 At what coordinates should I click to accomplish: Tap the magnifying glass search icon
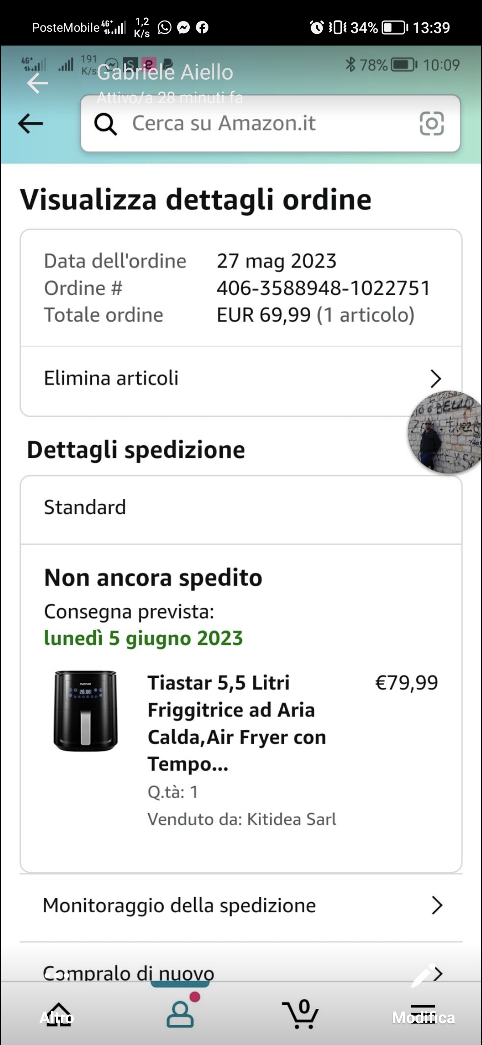[105, 124]
